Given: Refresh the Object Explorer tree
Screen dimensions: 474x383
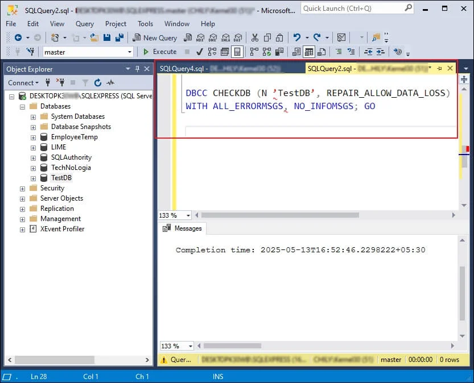Looking at the screenshot, I should (x=98, y=82).
